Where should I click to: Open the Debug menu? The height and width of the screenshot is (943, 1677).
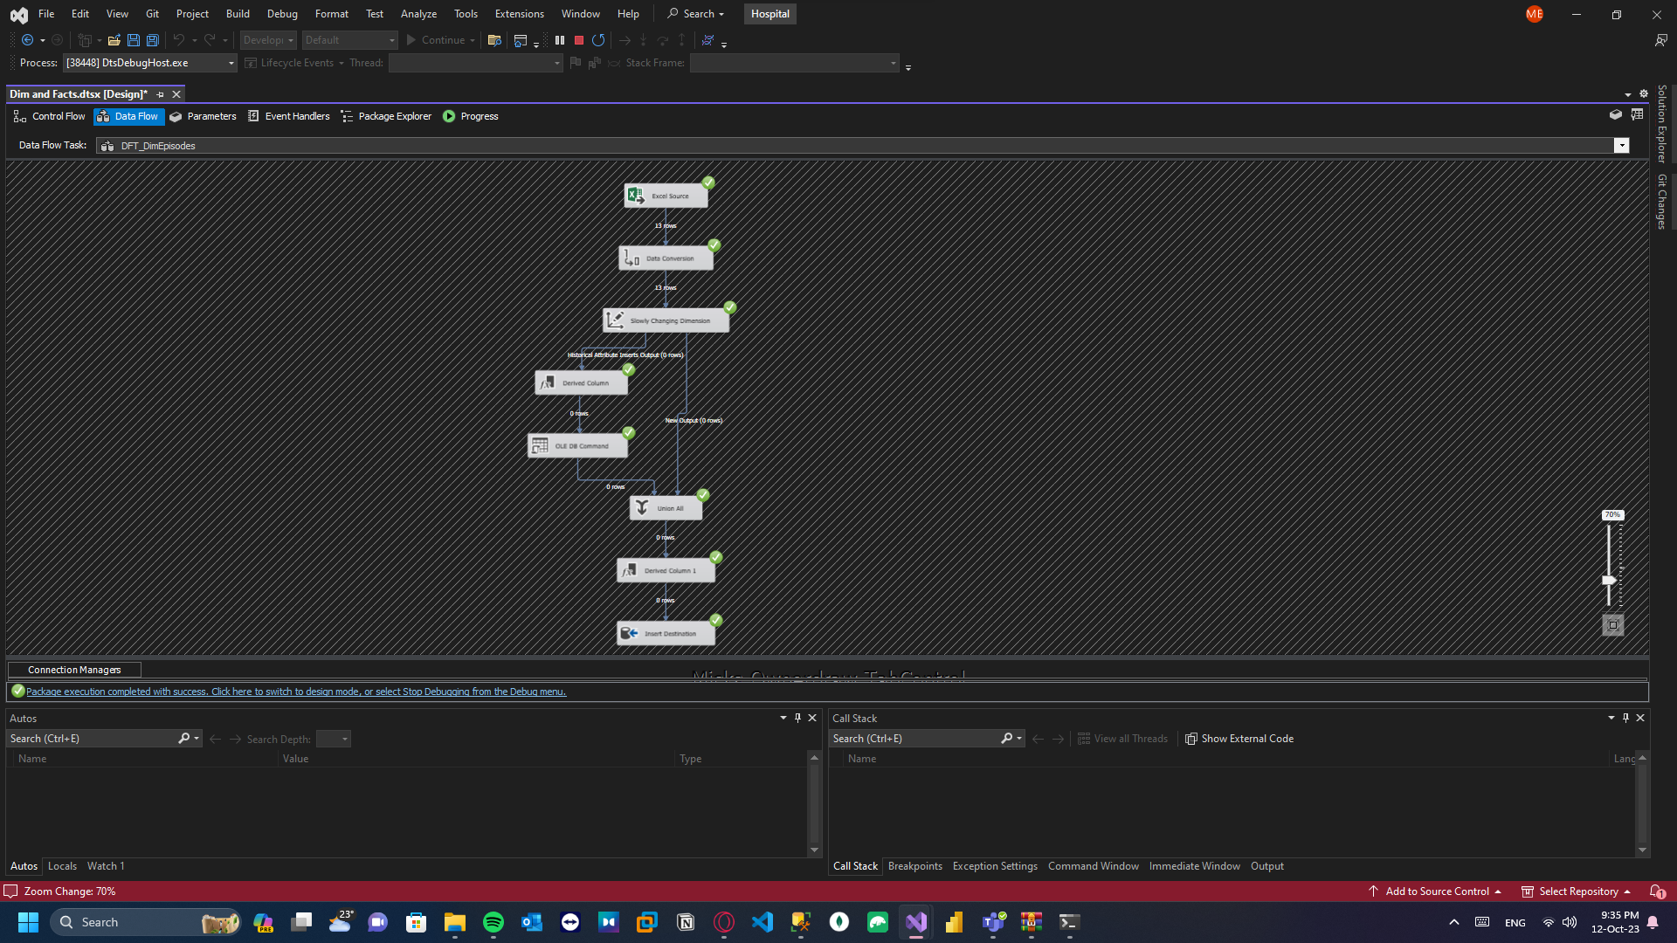[282, 14]
